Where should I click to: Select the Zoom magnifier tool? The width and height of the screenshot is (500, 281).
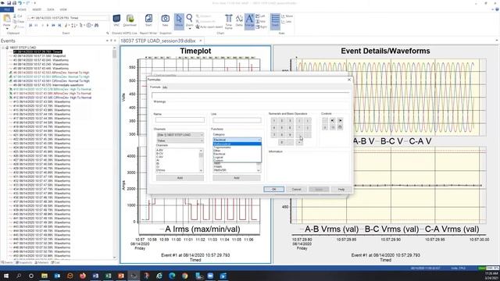(x=189, y=19)
